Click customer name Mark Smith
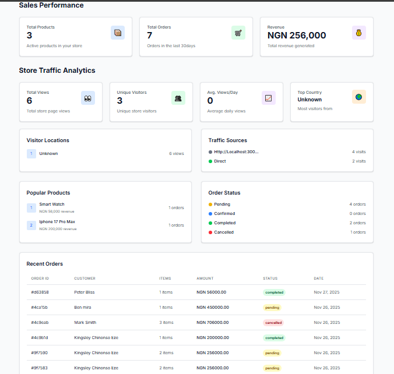 [x=85, y=322]
